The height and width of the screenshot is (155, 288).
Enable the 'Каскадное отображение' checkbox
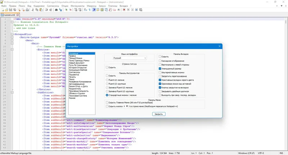160,61
